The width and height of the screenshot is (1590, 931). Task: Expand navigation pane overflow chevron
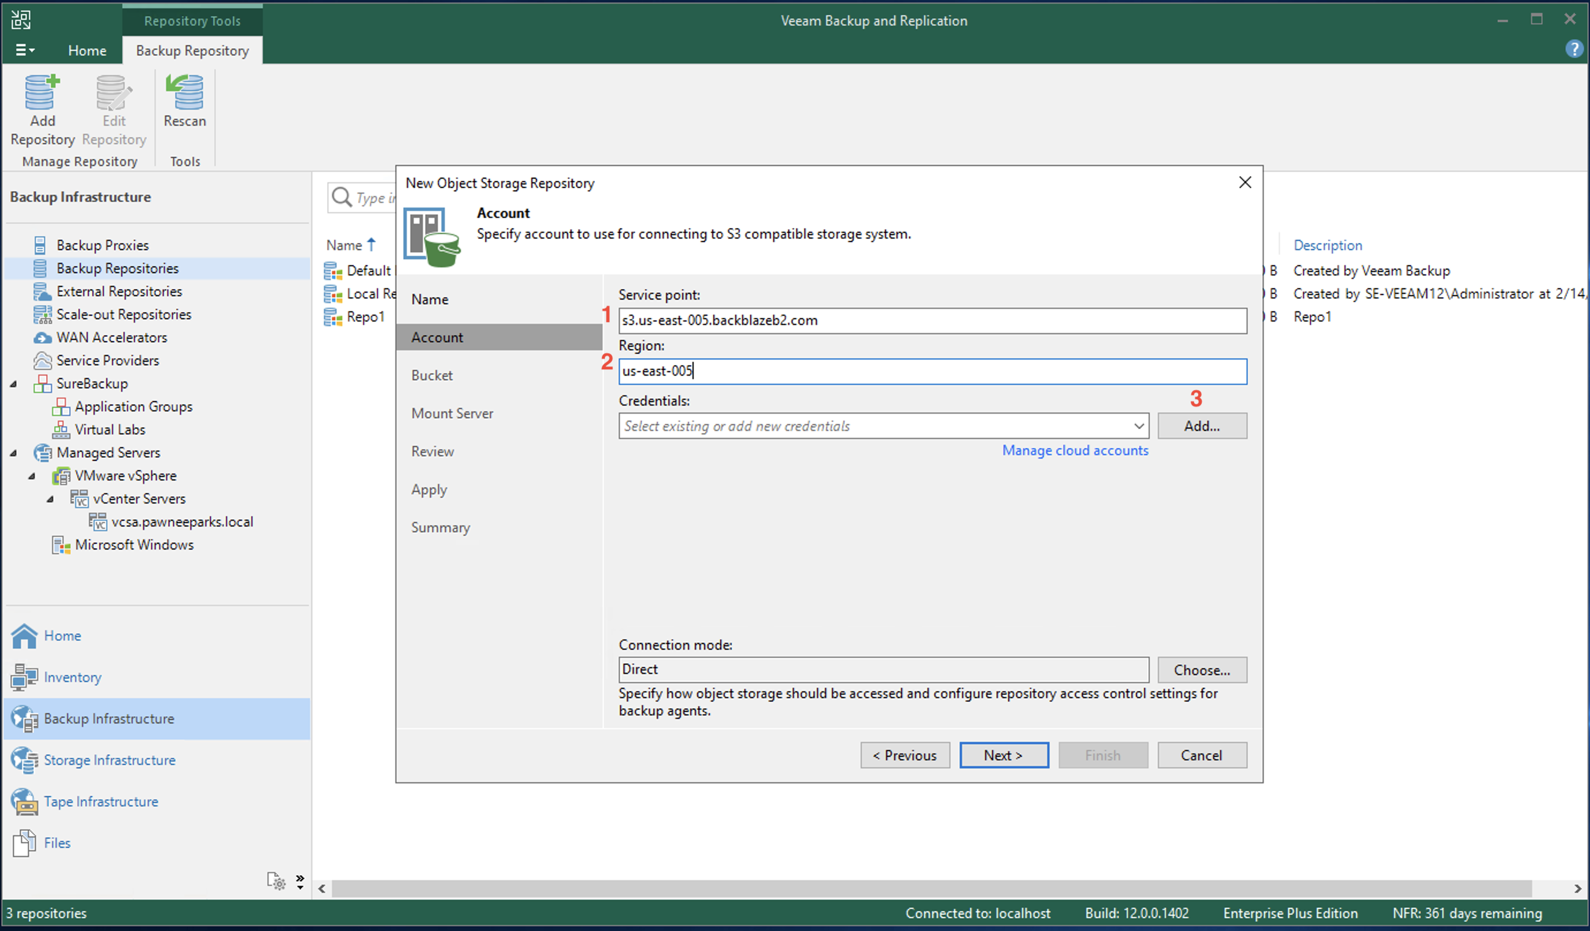point(300,881)
